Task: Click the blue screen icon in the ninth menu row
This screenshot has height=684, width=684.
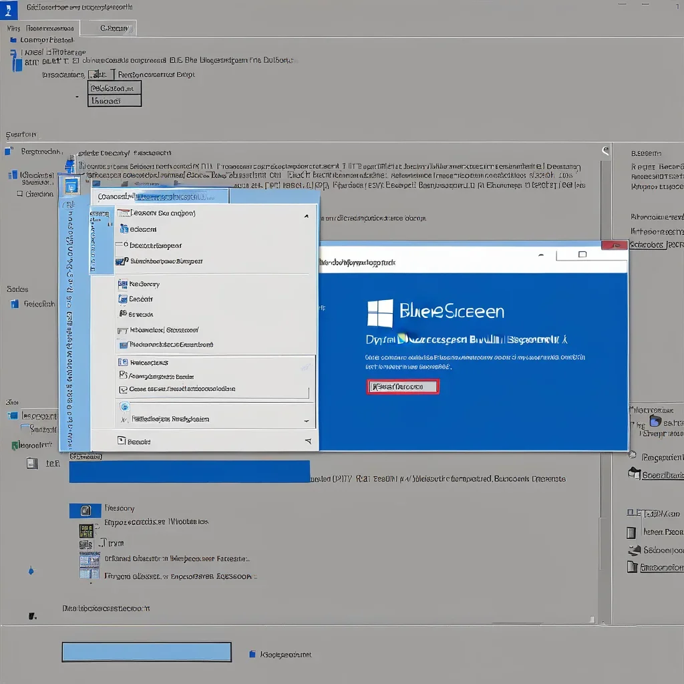Action: [124, 345]
